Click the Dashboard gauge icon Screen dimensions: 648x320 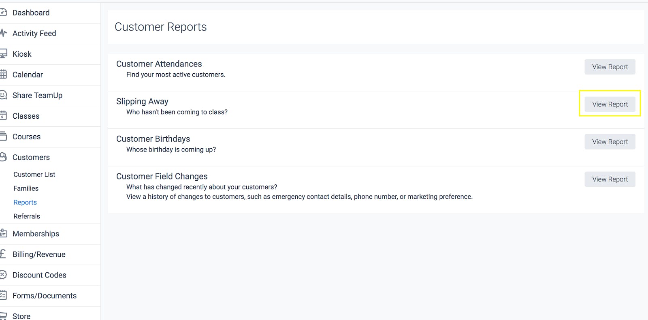coord(3,13)
